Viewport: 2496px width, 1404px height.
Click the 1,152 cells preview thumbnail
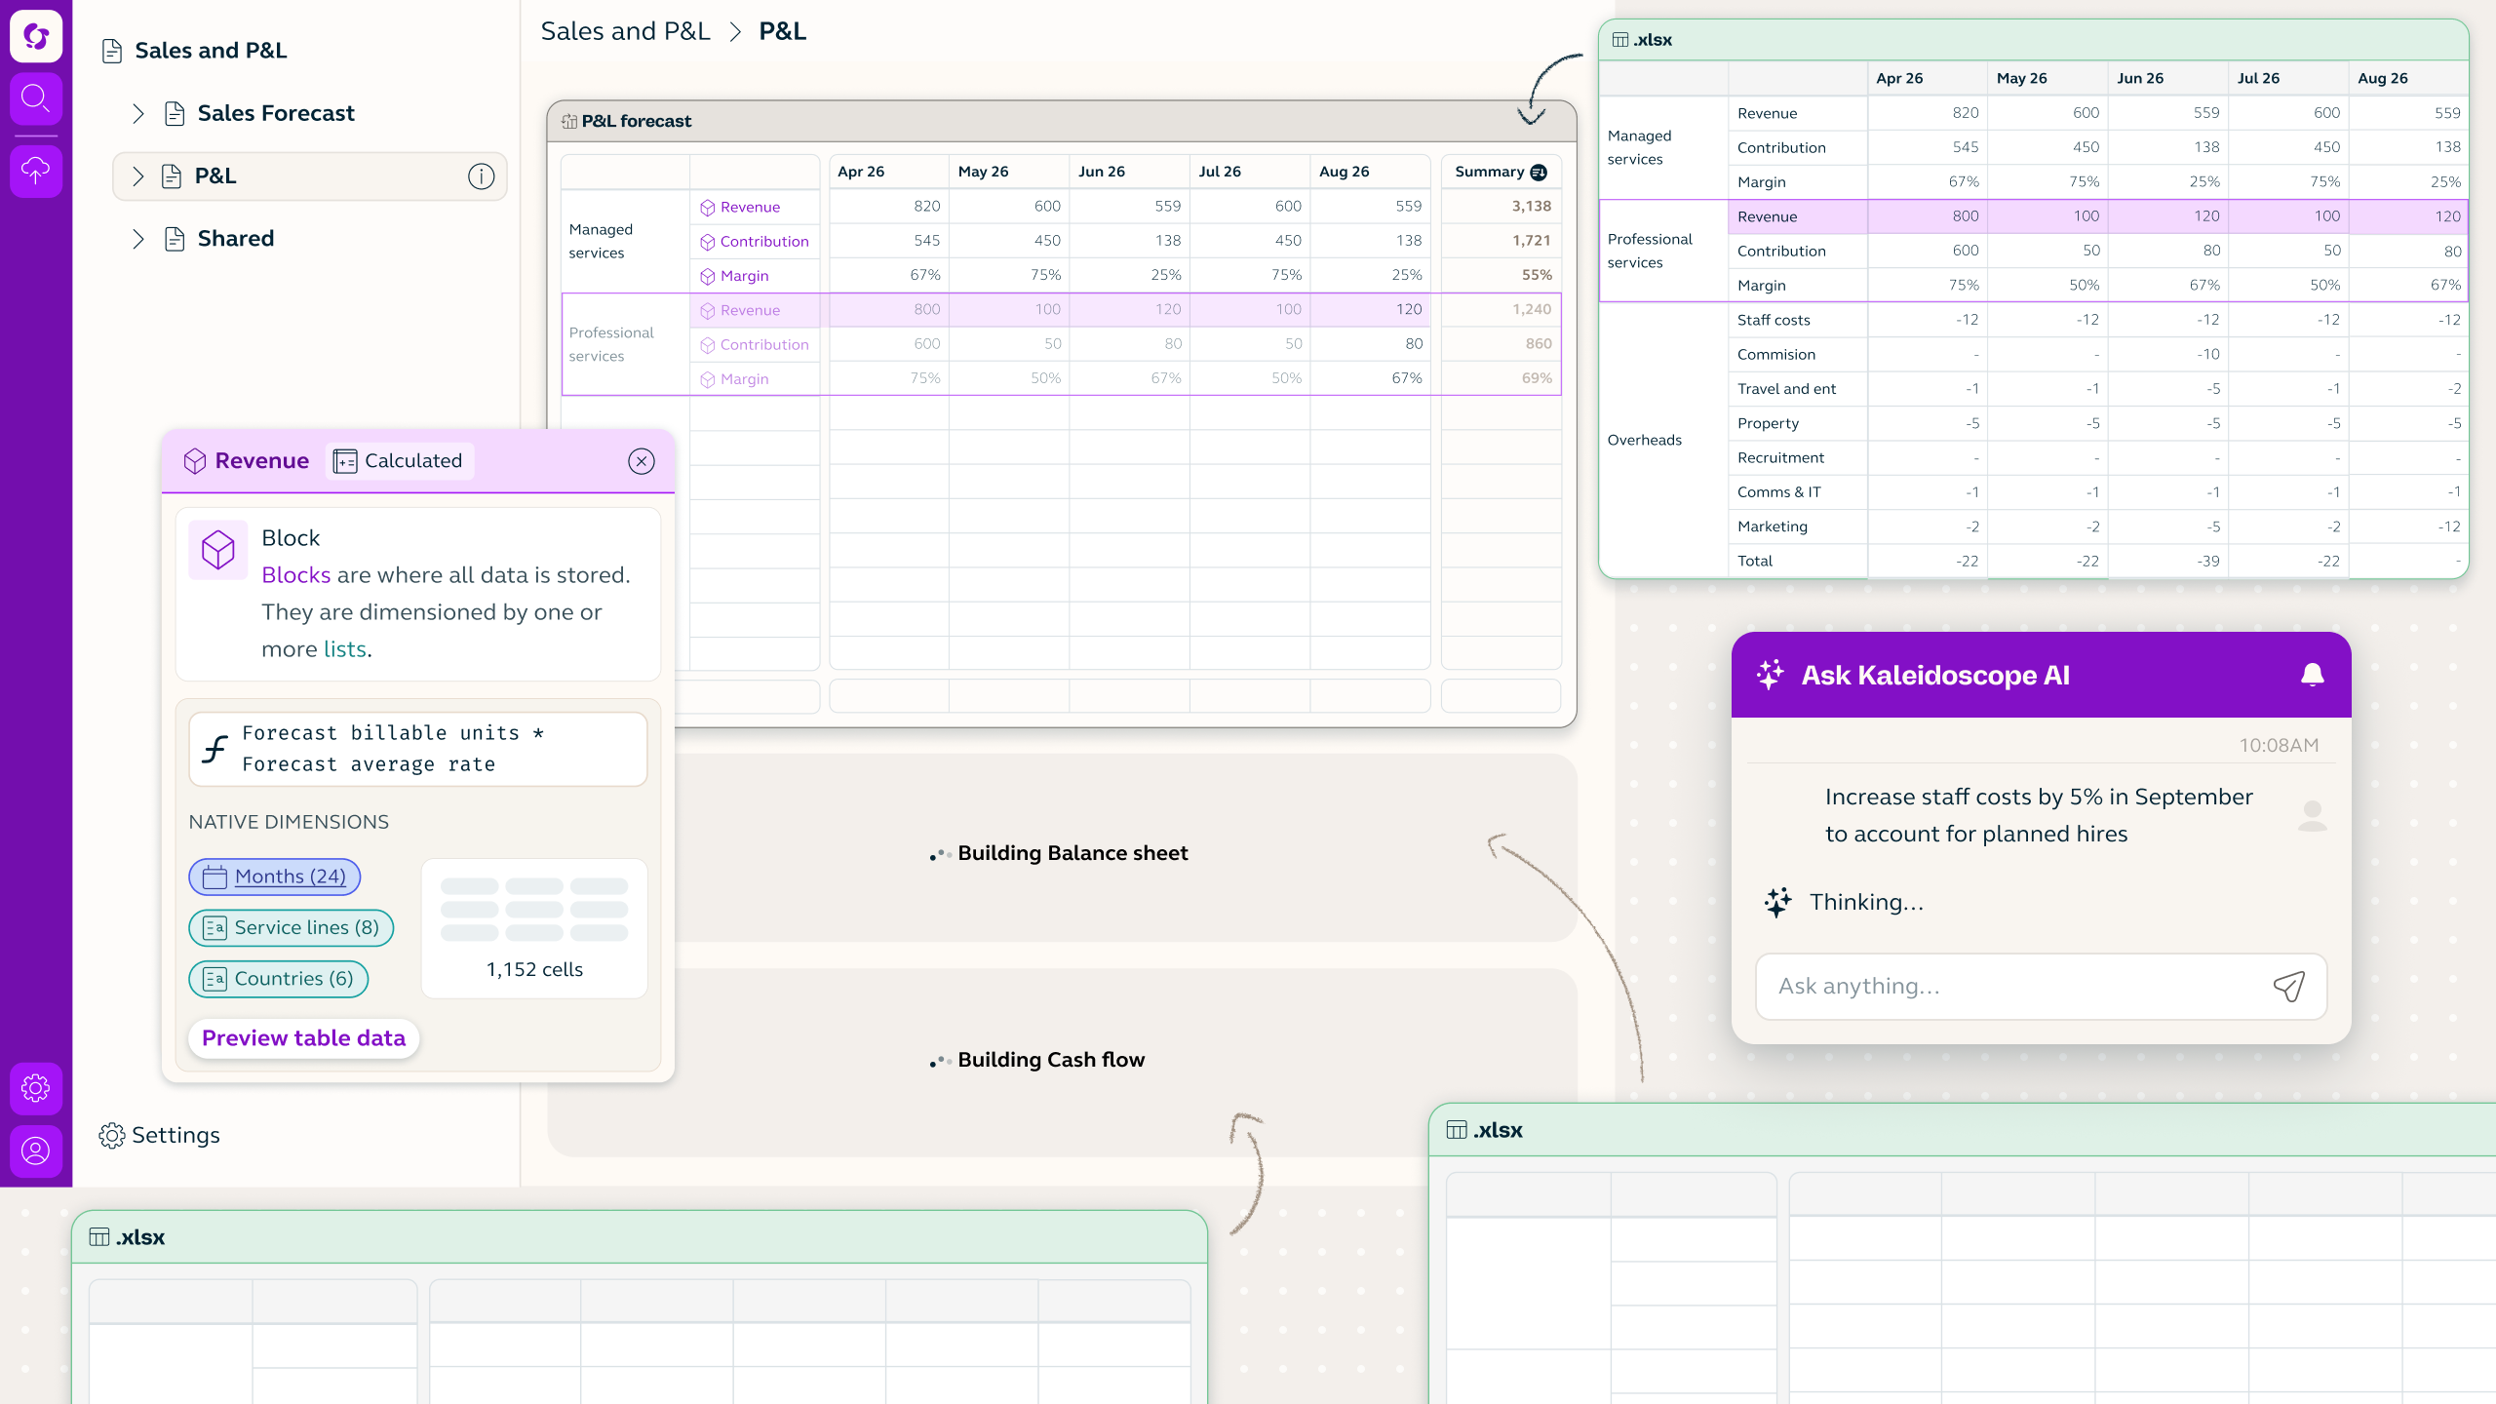coord(534,928)
